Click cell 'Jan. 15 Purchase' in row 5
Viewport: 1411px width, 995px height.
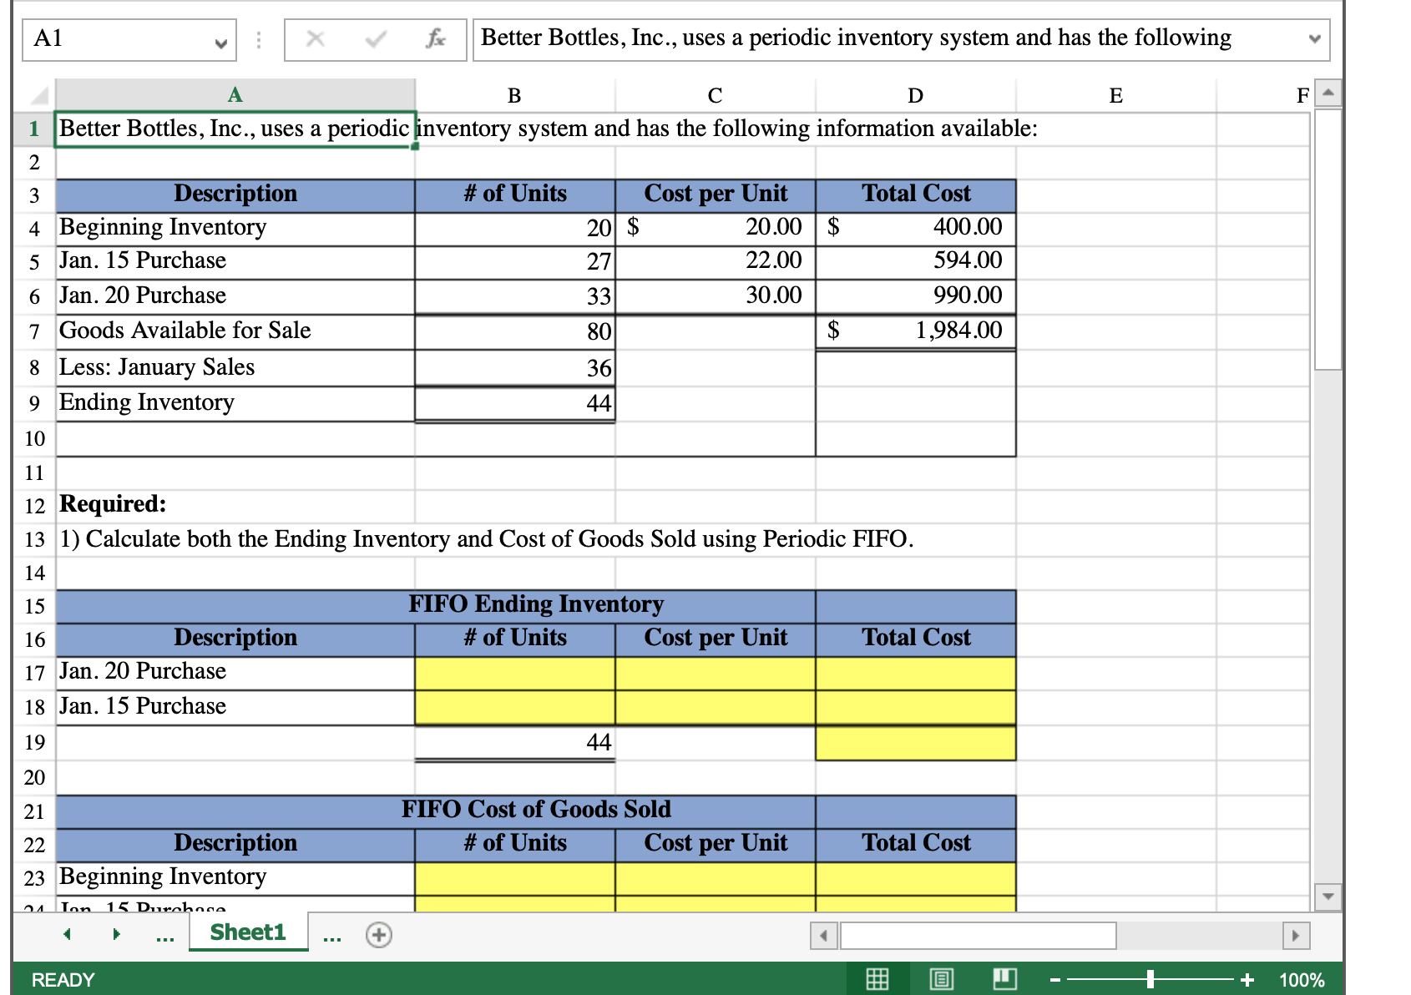[235, 262]
